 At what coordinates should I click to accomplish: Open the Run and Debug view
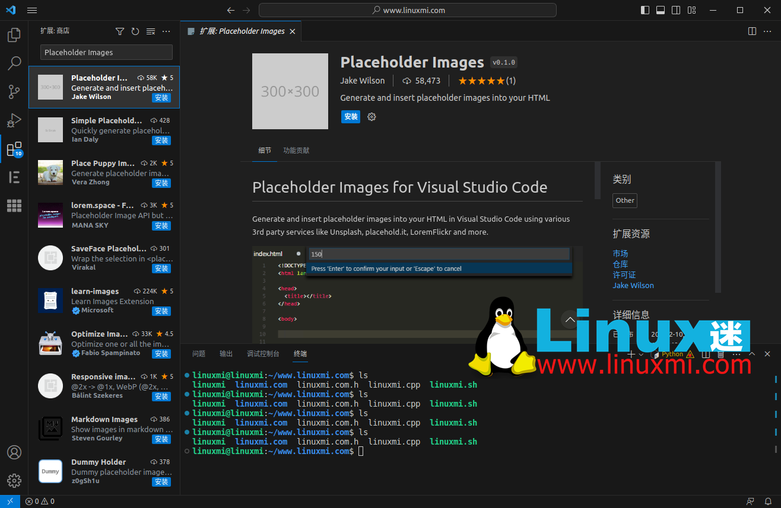pyautogui.click(x=14, y=120)
